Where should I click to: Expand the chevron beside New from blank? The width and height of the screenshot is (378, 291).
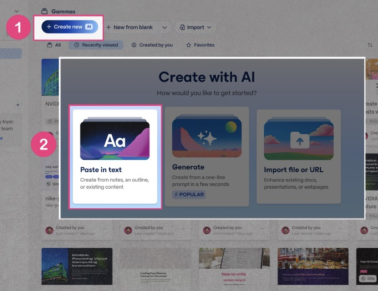(x=165, y=27)
